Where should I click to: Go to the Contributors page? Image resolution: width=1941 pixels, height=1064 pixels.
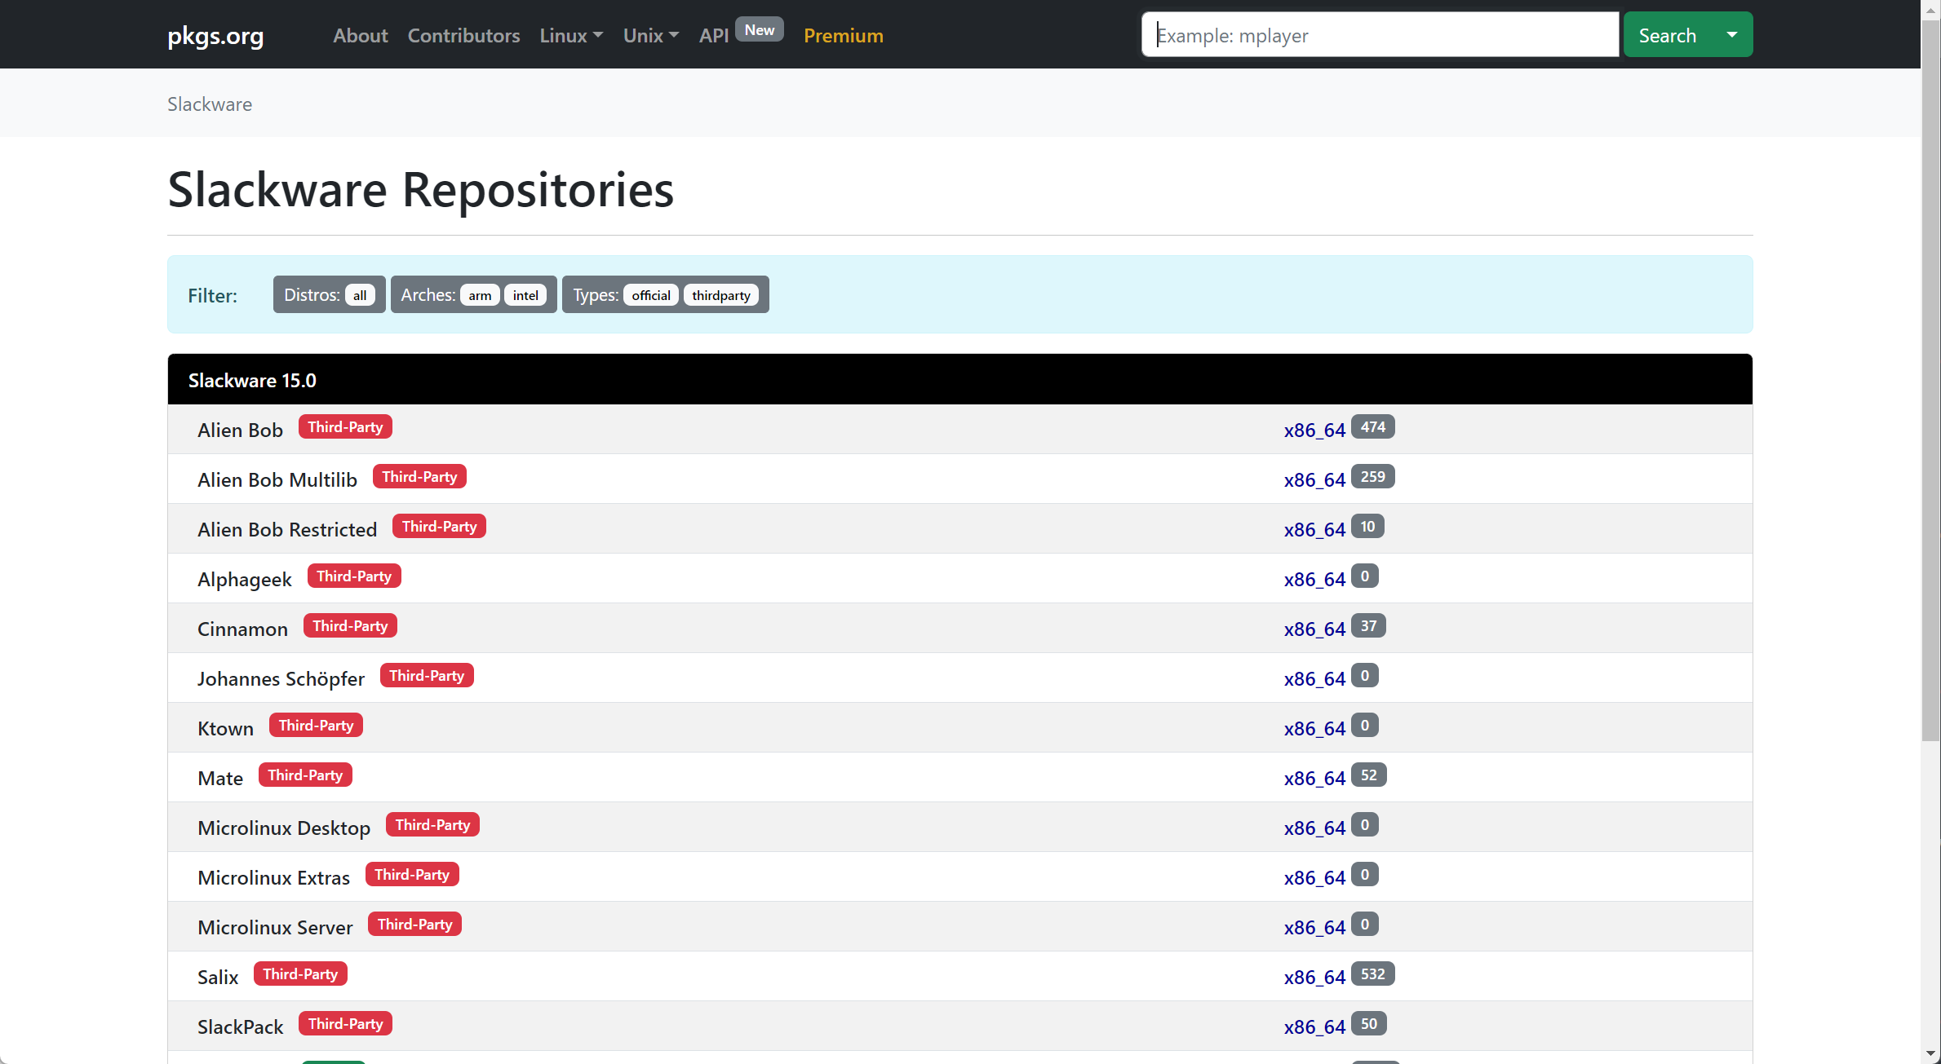click(463, 36)
